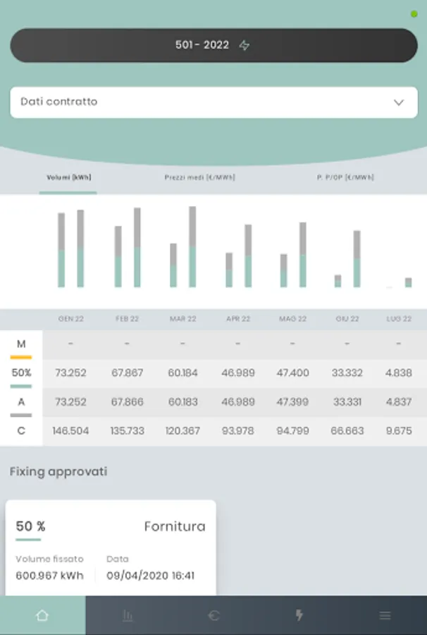Select the 50% row label

(x=21, y=373)
